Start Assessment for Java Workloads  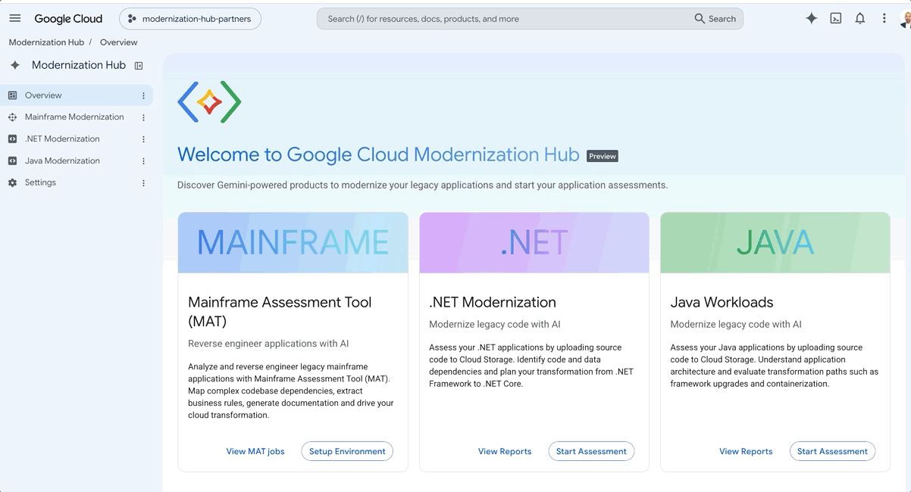click(x=832, y=451)
